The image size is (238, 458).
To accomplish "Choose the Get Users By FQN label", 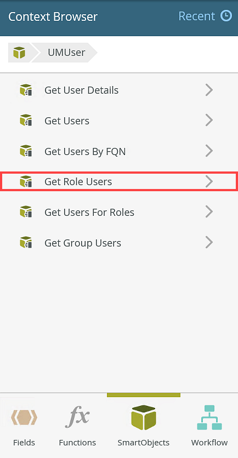I will 85,151.
